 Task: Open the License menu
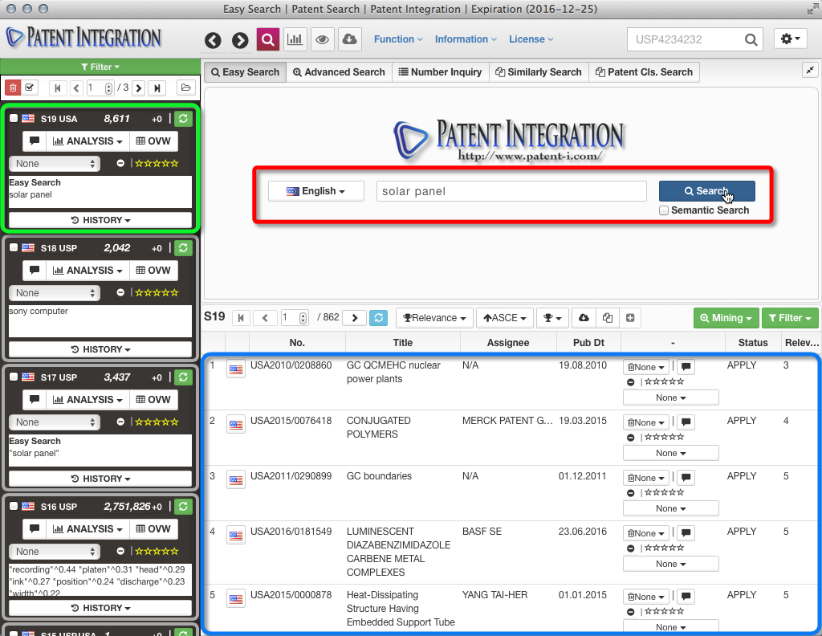point(531,39)
